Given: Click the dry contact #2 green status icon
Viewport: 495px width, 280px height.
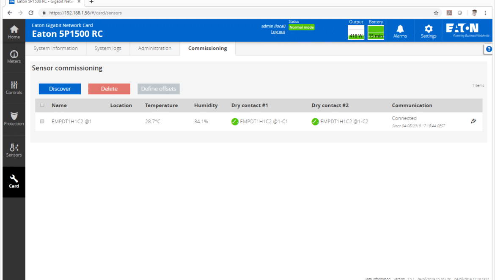Looking at the screenshot, I should click(x=315, y=122).
